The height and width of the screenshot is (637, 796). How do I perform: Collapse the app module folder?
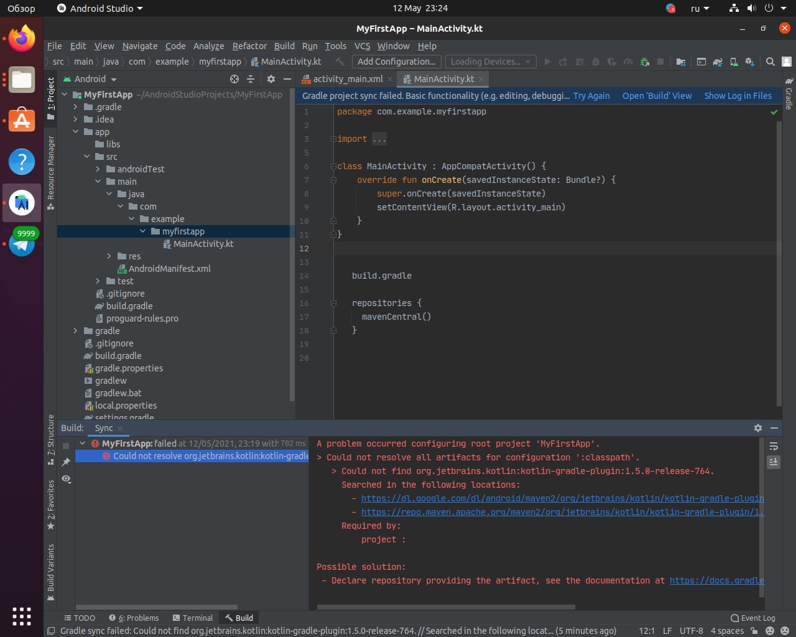point(75,132)
